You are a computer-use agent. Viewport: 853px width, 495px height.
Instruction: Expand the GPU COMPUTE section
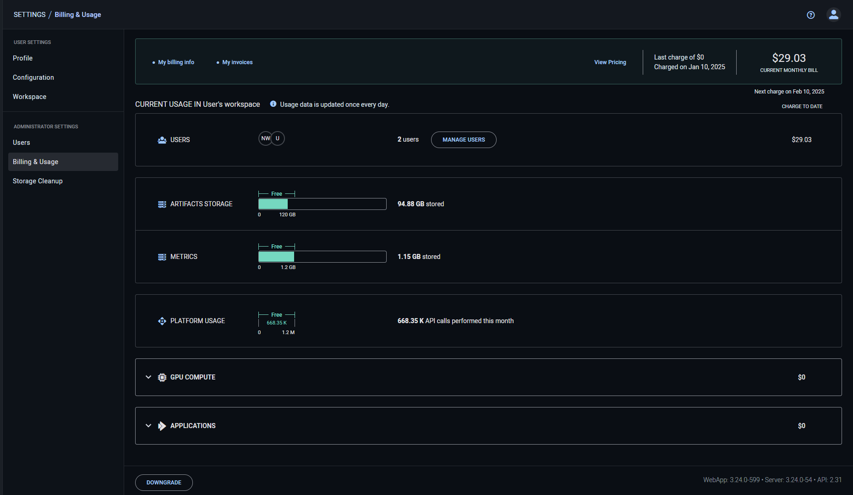point(148,377)
